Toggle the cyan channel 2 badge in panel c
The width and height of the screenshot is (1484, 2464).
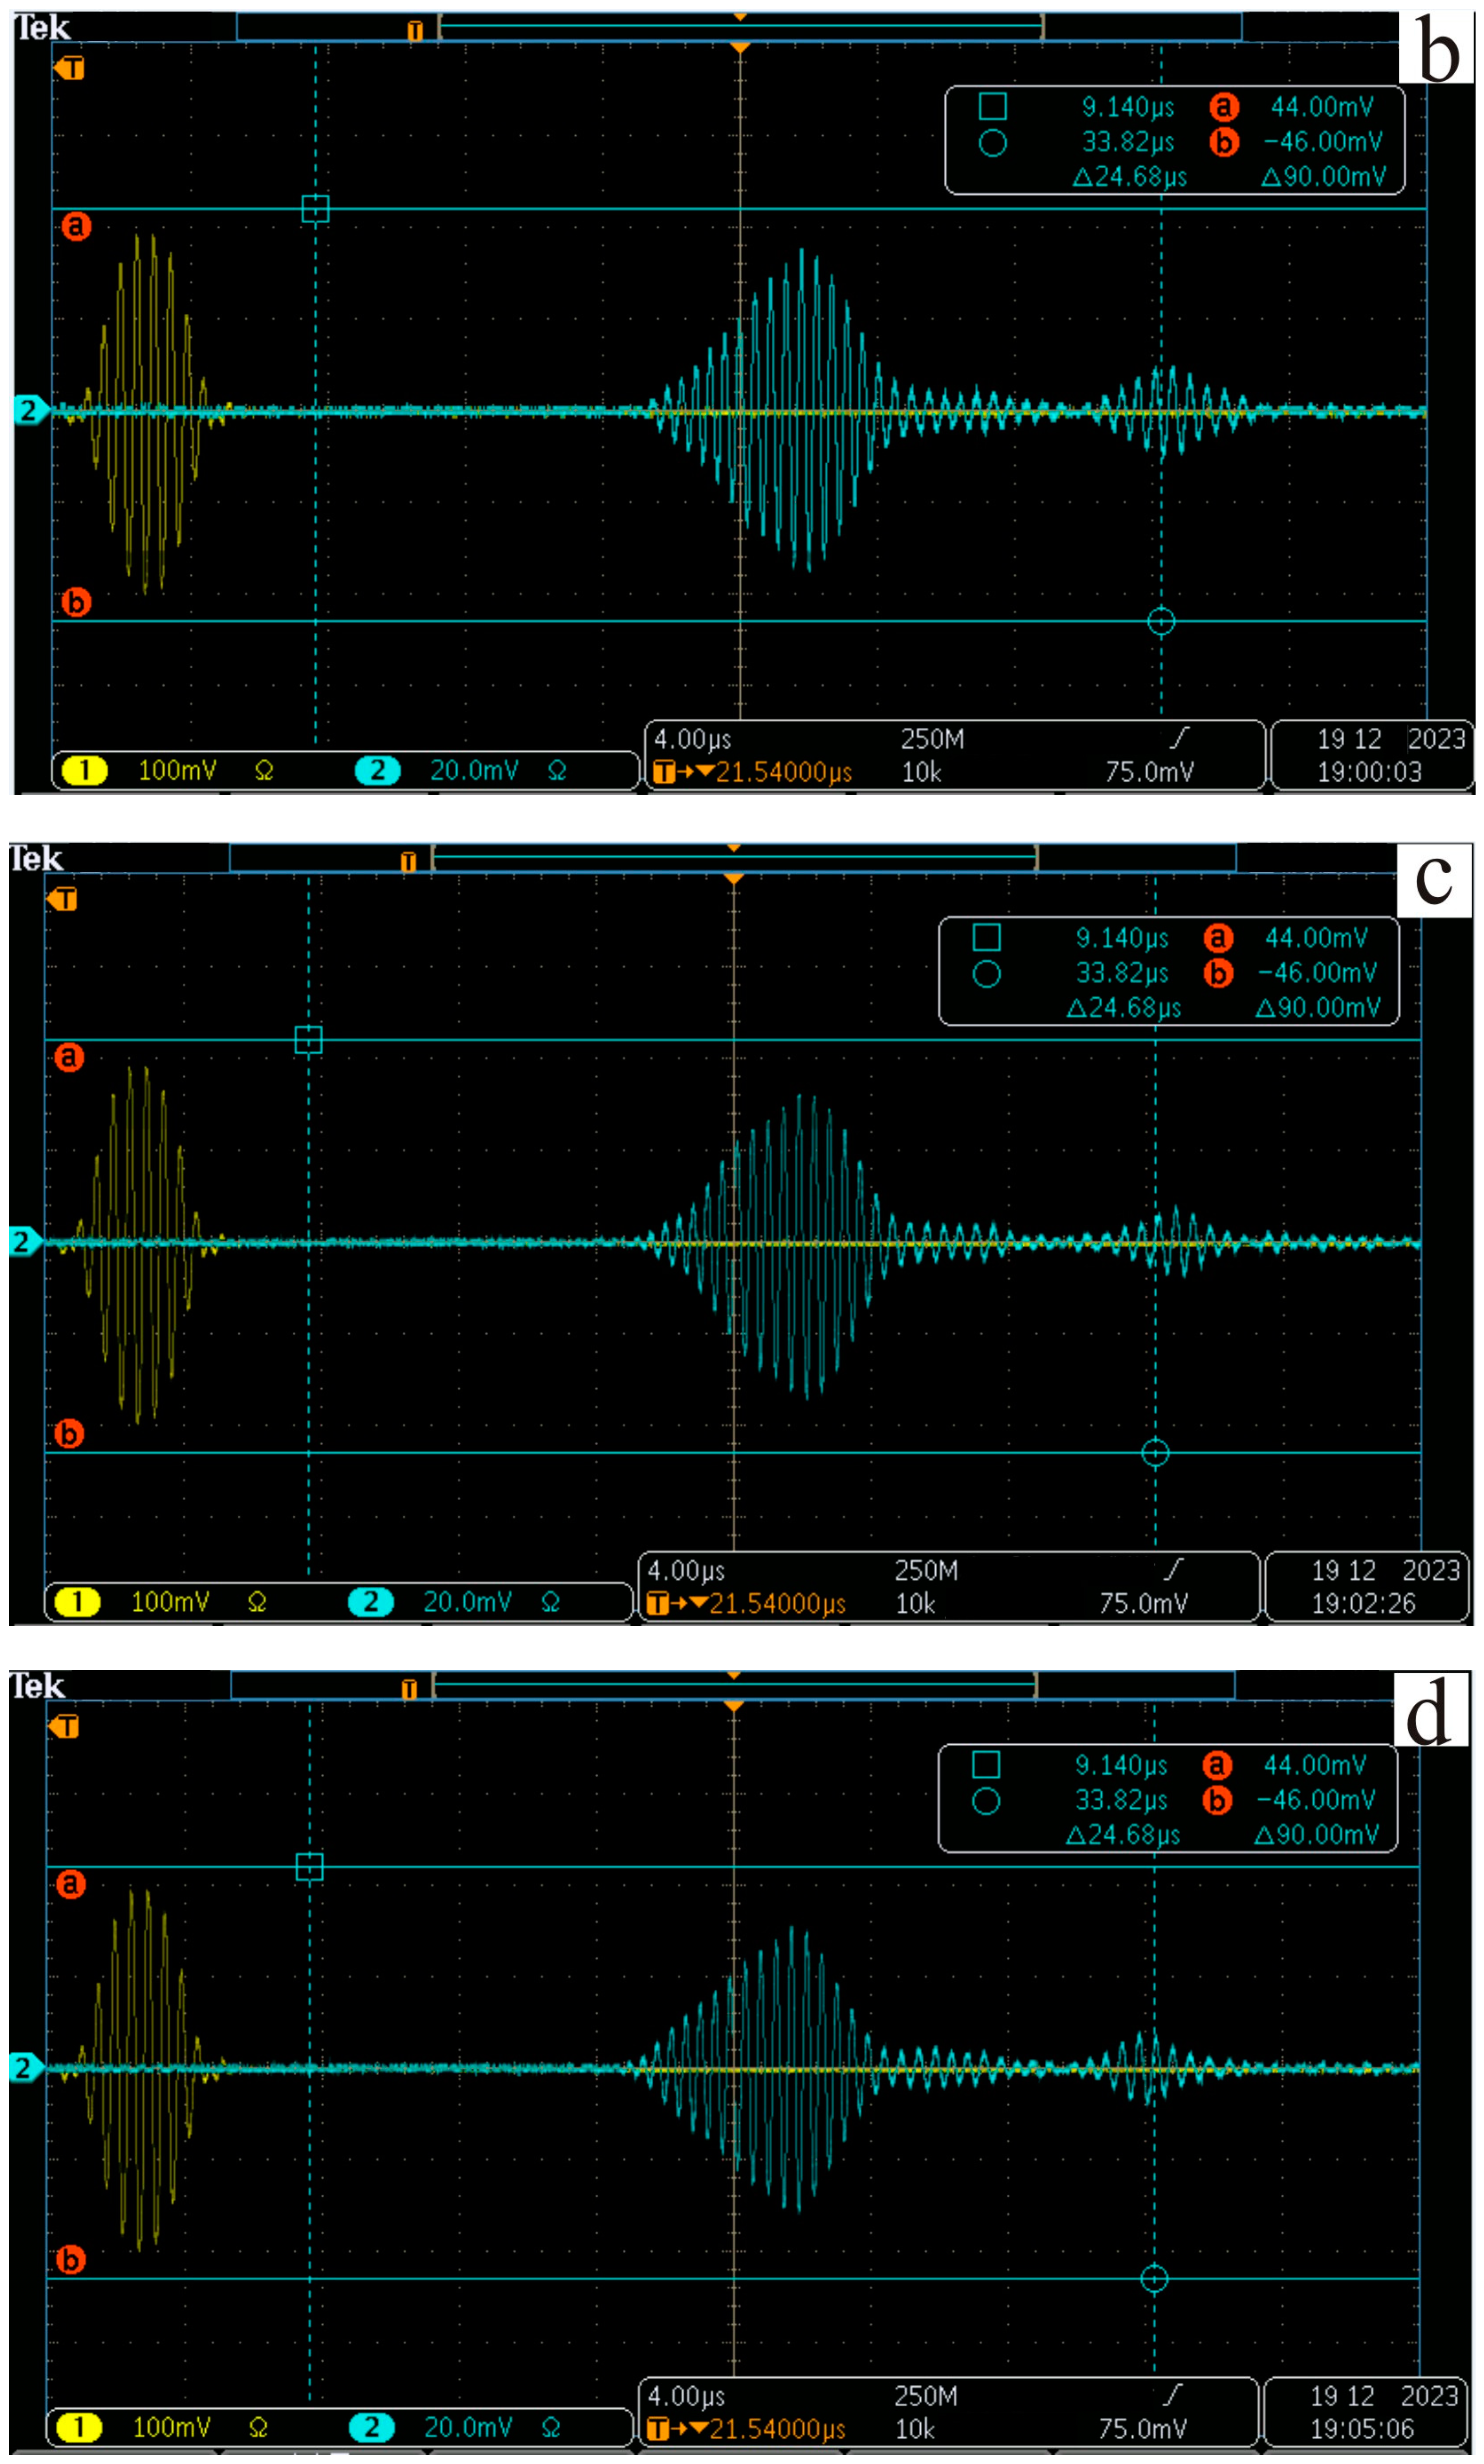[371, 1601]
